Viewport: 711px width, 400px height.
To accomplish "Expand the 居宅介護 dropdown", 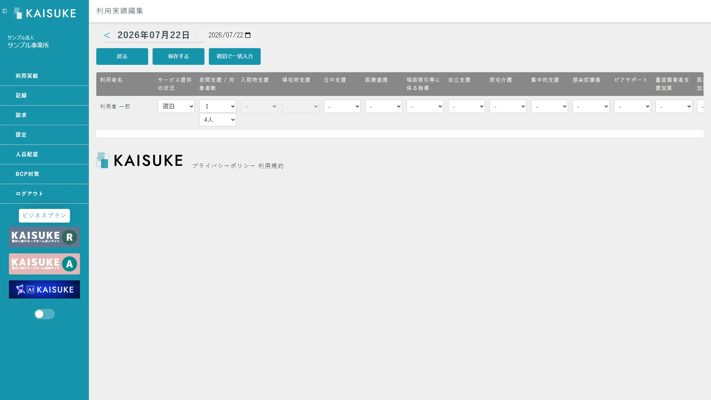I will point(508,106).
